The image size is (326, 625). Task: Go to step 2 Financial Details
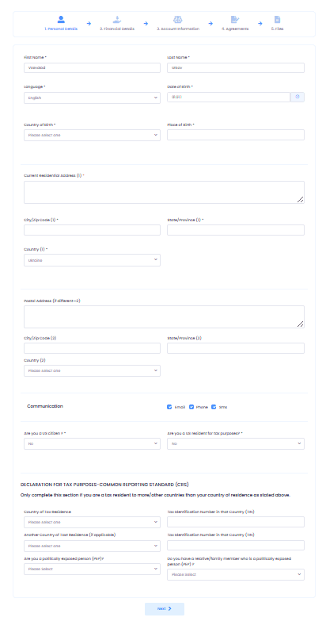pyautogui.click(x=117, y=29)
